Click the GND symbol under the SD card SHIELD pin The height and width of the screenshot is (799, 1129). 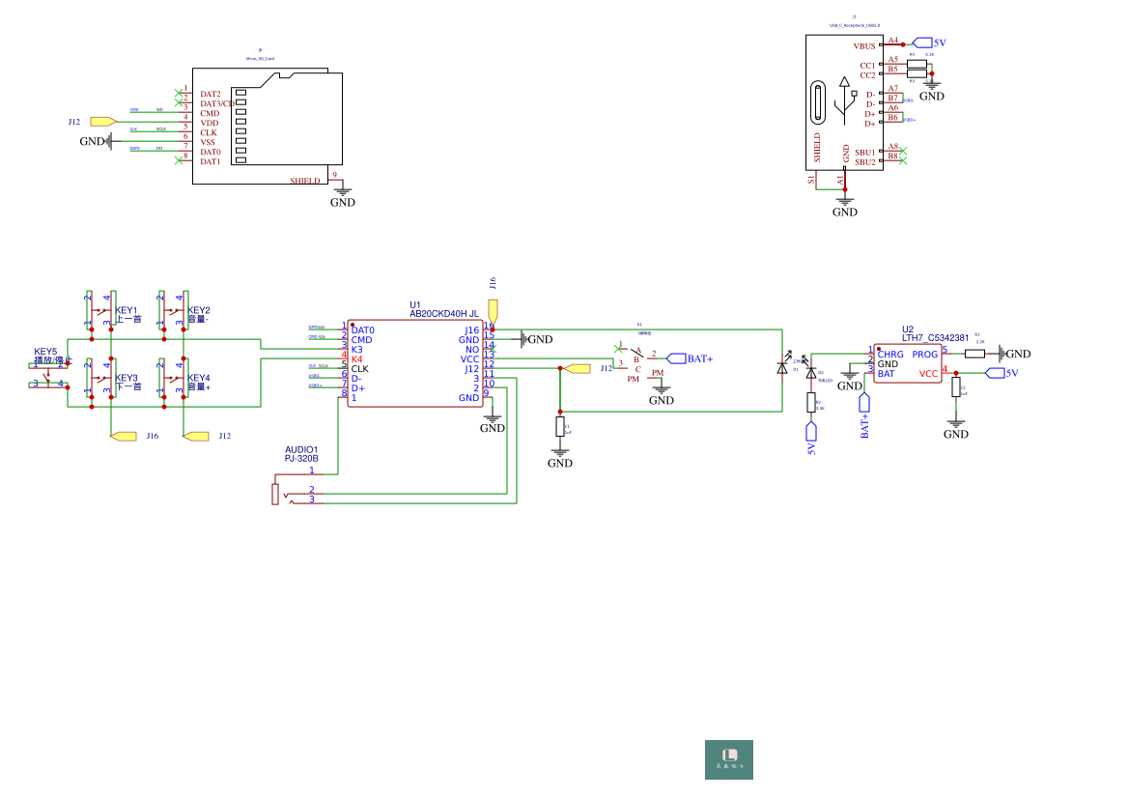click(342, 193)
